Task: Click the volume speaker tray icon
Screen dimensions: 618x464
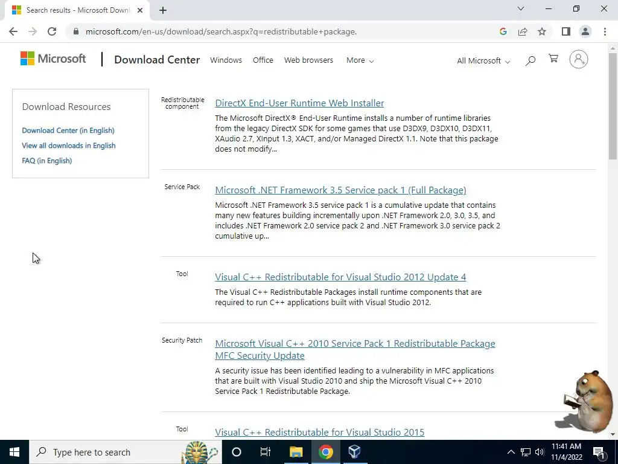Action: [x=540, y=452]
